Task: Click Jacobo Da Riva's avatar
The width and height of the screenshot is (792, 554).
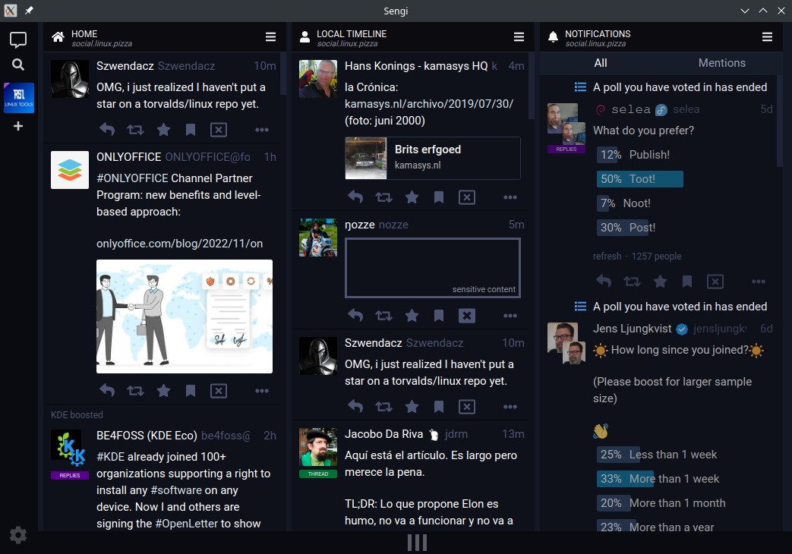Action: click(x=318, y=447)
